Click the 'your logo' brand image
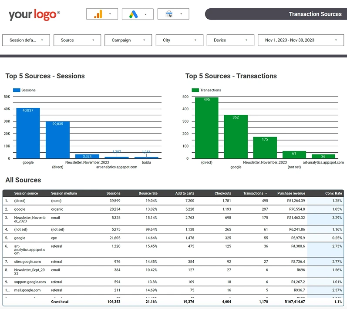347x309 pixels. point(34,15)
